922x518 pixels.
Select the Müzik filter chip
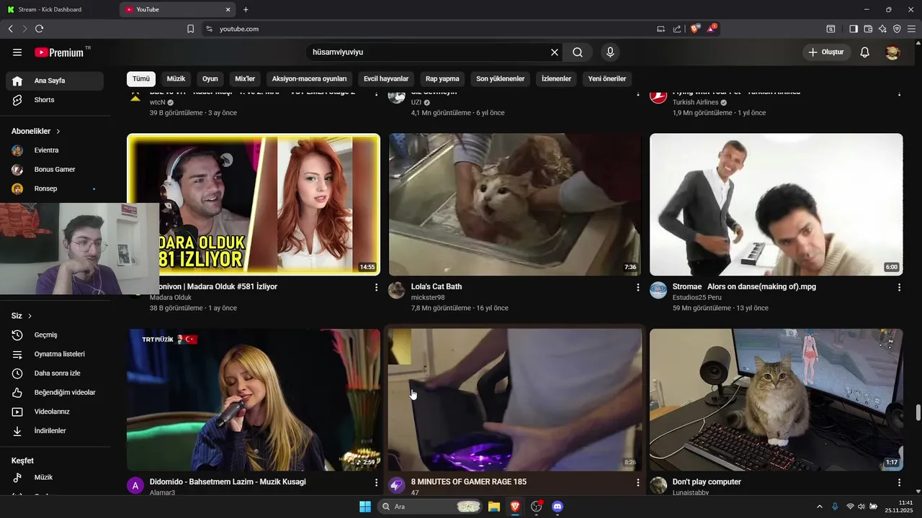176,79
